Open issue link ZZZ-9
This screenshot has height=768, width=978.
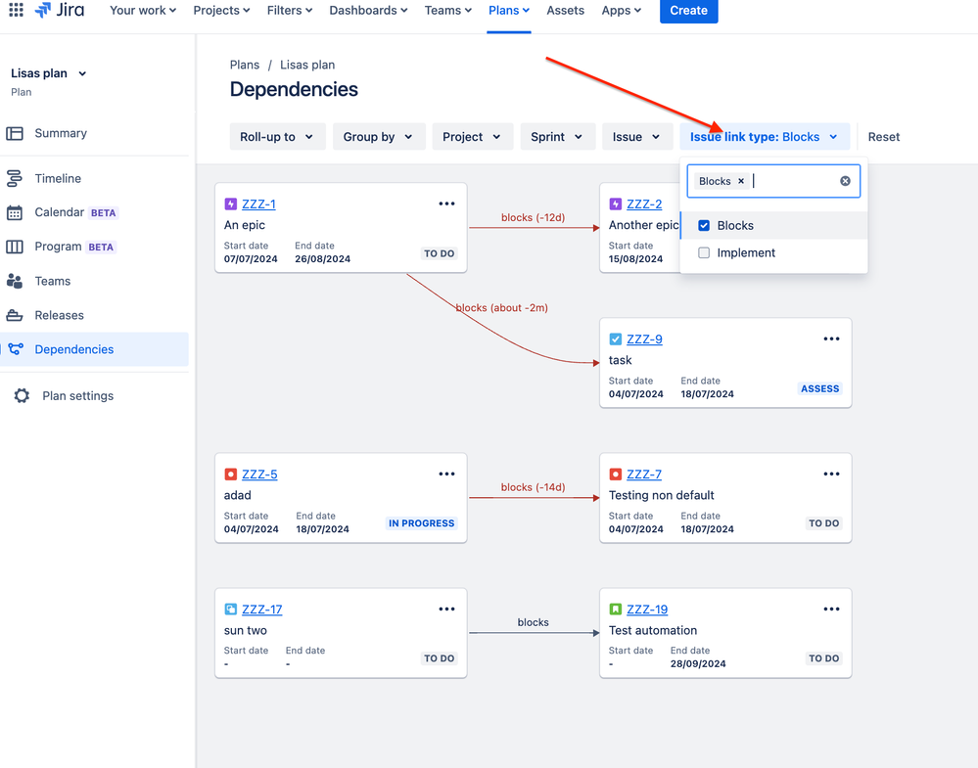(x=644, y=339)
